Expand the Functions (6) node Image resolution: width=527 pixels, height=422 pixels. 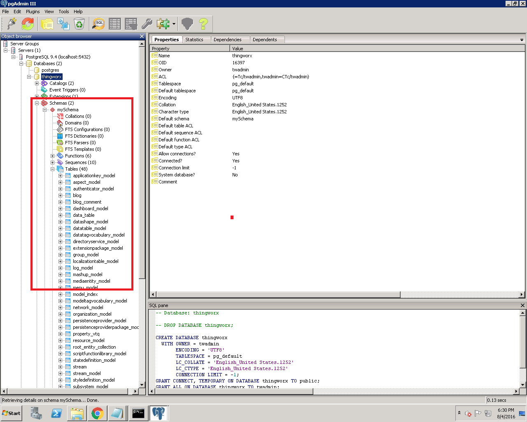pos(52,156)
